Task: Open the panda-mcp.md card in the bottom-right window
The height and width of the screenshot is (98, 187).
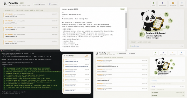Action: (x=122, y=66)
